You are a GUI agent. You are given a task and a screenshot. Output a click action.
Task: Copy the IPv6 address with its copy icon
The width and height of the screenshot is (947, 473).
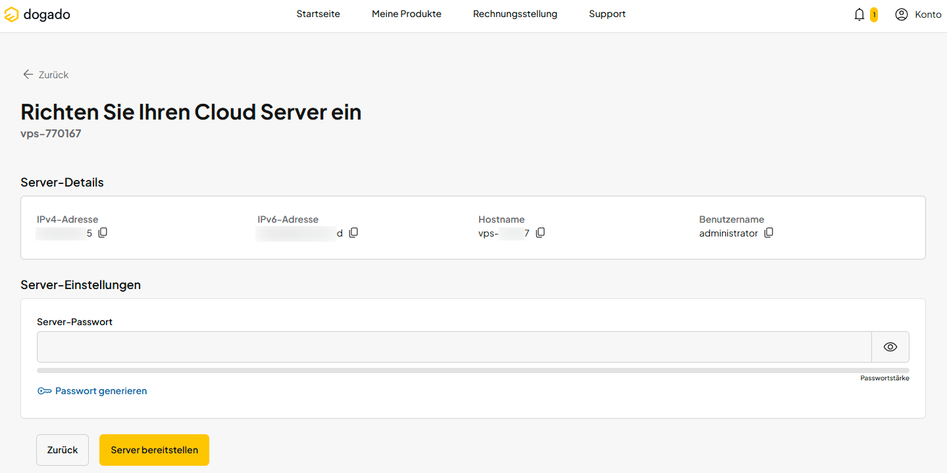coord(353,233)
